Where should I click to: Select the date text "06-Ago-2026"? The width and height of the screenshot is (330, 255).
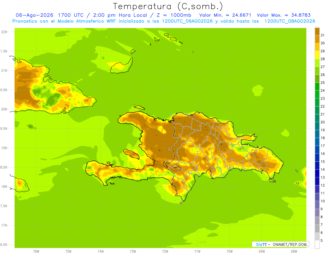[34, 15]
